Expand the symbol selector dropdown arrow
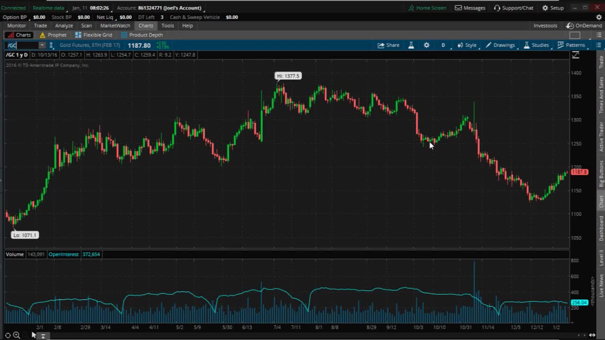Image resolution: width=605 pixels, height=340 pixels. [42, 45]
